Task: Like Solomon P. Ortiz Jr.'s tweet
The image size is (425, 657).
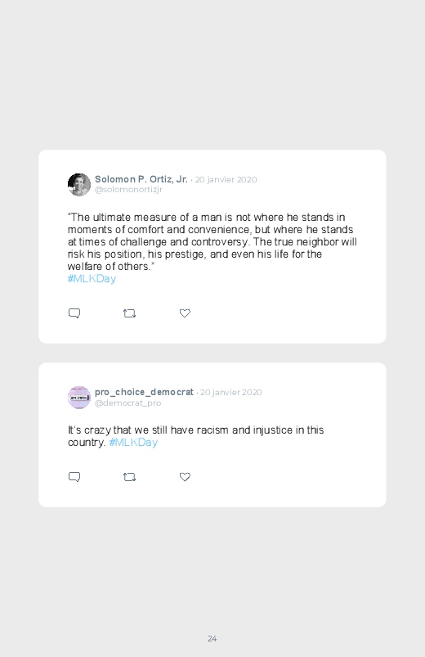Action: 185,313
